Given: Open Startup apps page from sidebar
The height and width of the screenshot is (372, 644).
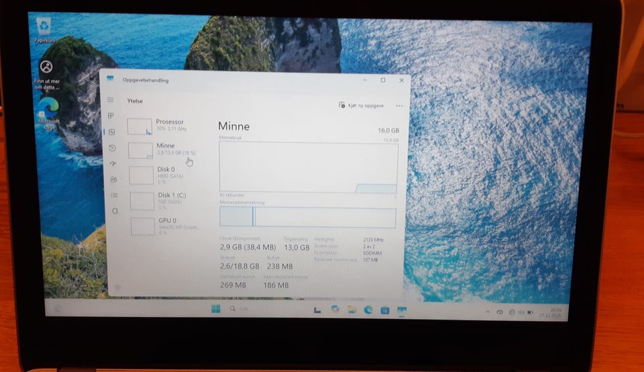Looking at the screenshot, I should [x=113, y=164].
